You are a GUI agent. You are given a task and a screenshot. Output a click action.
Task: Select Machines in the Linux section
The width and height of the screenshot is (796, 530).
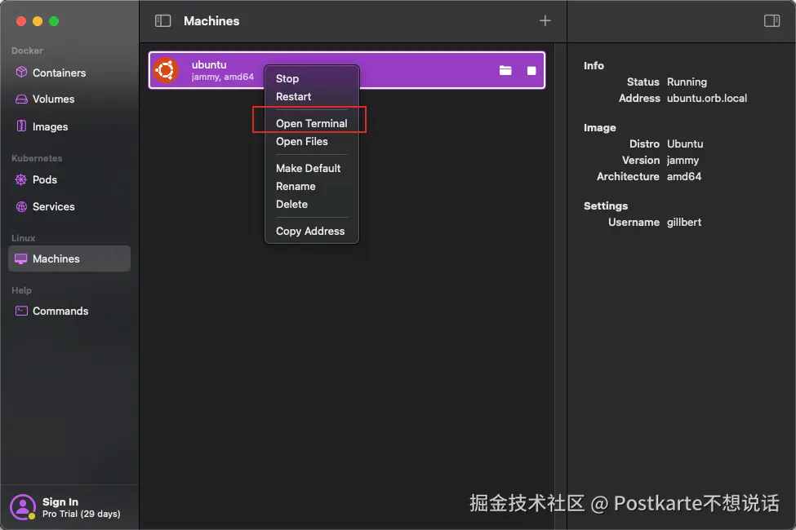pyautogui.click(x=69, y=258)
